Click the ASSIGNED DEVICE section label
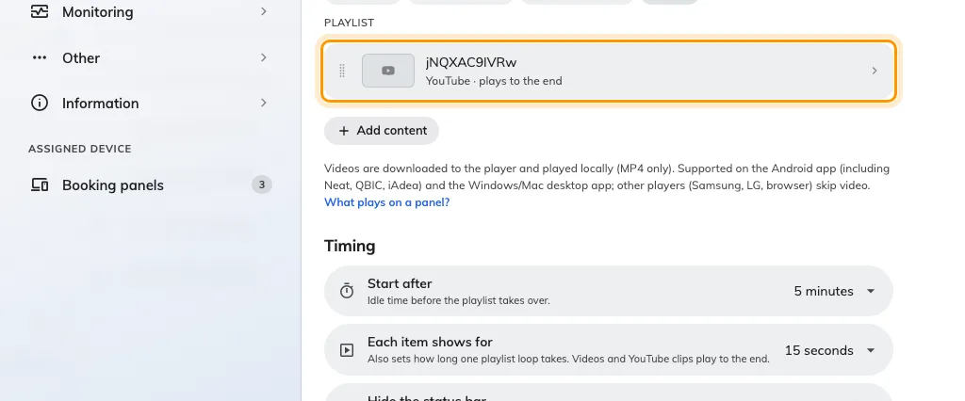 point(80,149)
